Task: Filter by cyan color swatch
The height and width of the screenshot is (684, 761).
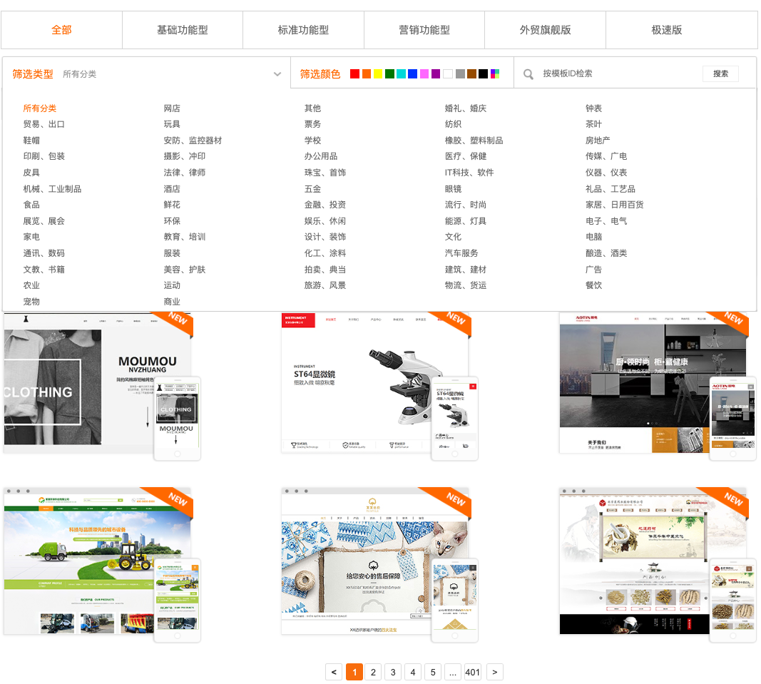Action: pyautogui.click(x=402, y=73)
